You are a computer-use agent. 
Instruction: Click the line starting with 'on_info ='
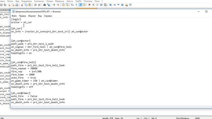click(49, 31)
